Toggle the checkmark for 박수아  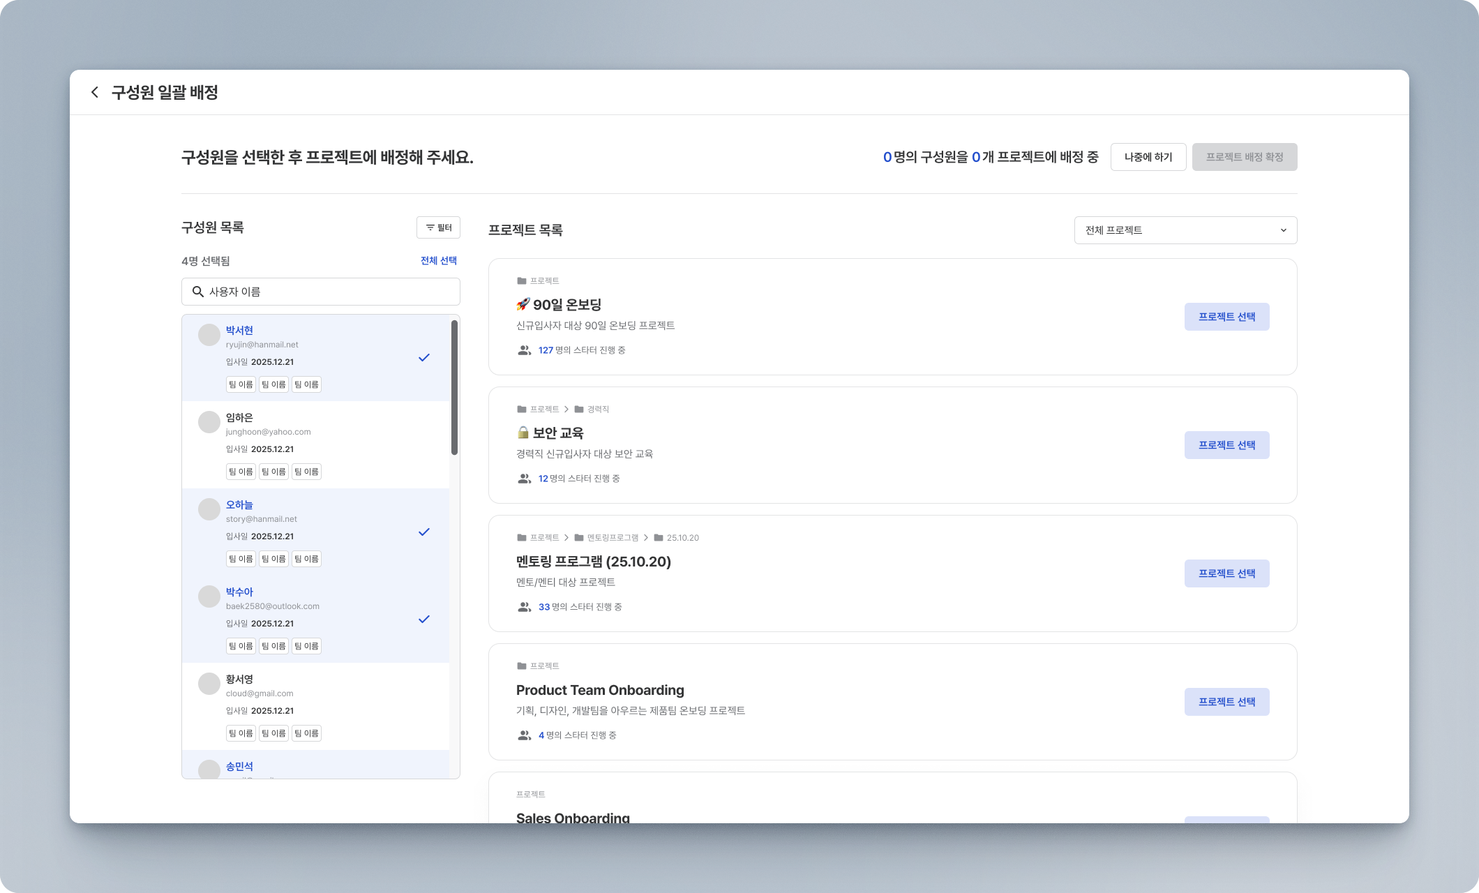tap(423, 619)
